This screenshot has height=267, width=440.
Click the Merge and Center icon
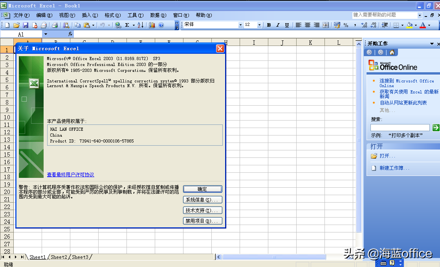click(326, 25)
